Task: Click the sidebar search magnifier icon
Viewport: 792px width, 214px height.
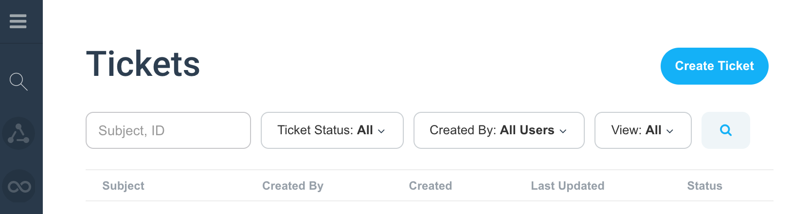Action: coord(18,81)
